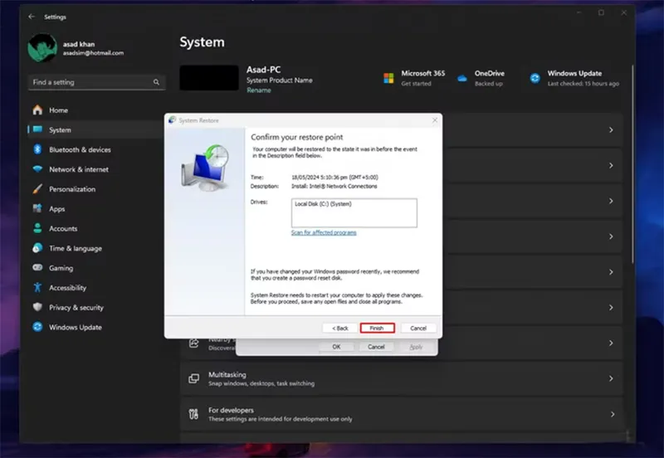
Task: Click the Windows Update sync icon at top
Action: click(x=535, y=78)
